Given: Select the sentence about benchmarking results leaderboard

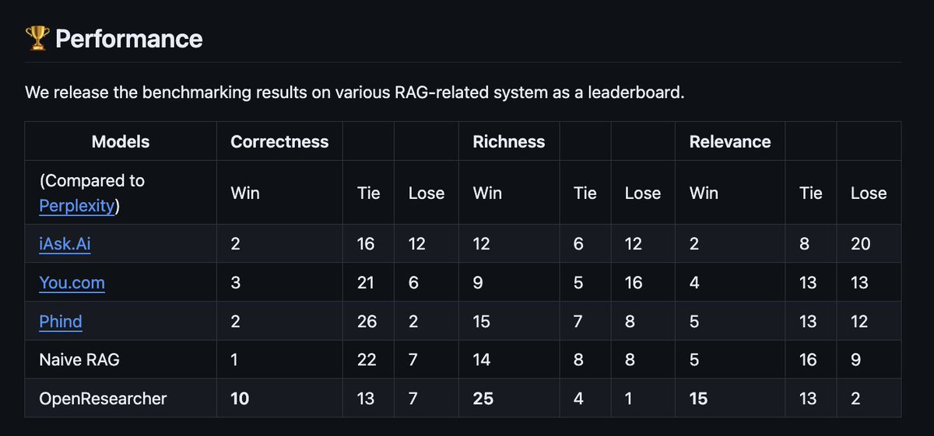Looking at the screenshot, I should [x=354, y=92].
